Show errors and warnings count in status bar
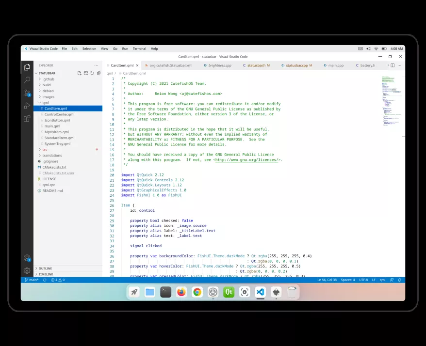This screenshot has height=346, width=426. click(58, 280)
